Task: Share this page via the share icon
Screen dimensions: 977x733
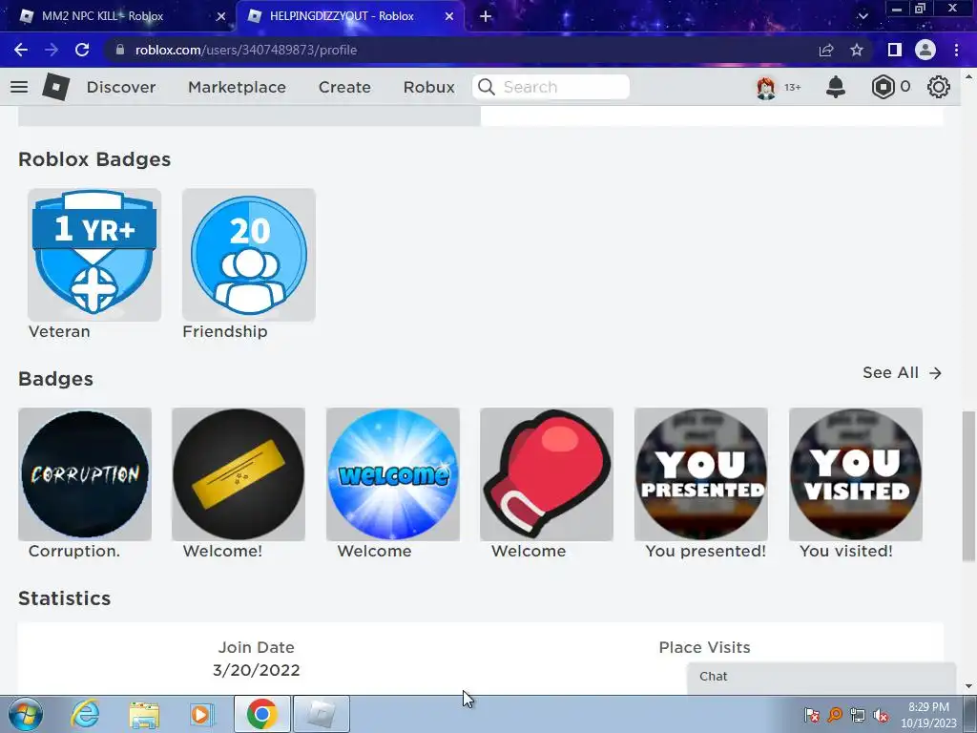Action: pos(826,50)
